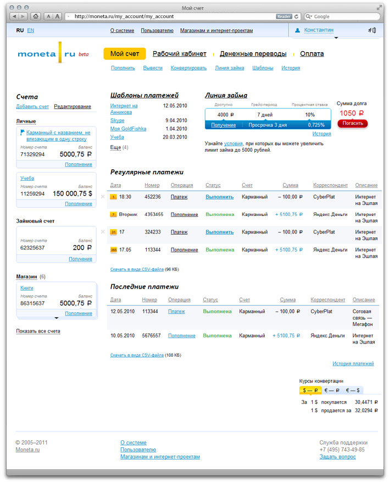Click the browser Back arrow button
Viewport: 389px width, 482px height.
click(15, 16)
